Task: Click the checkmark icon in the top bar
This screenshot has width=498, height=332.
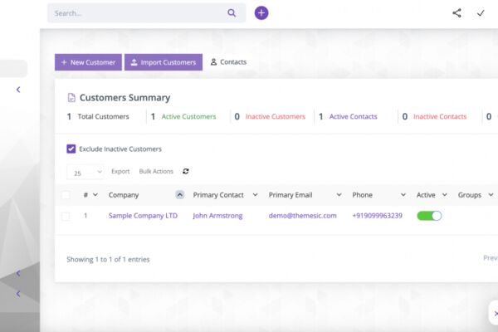Action: [481, 13]
